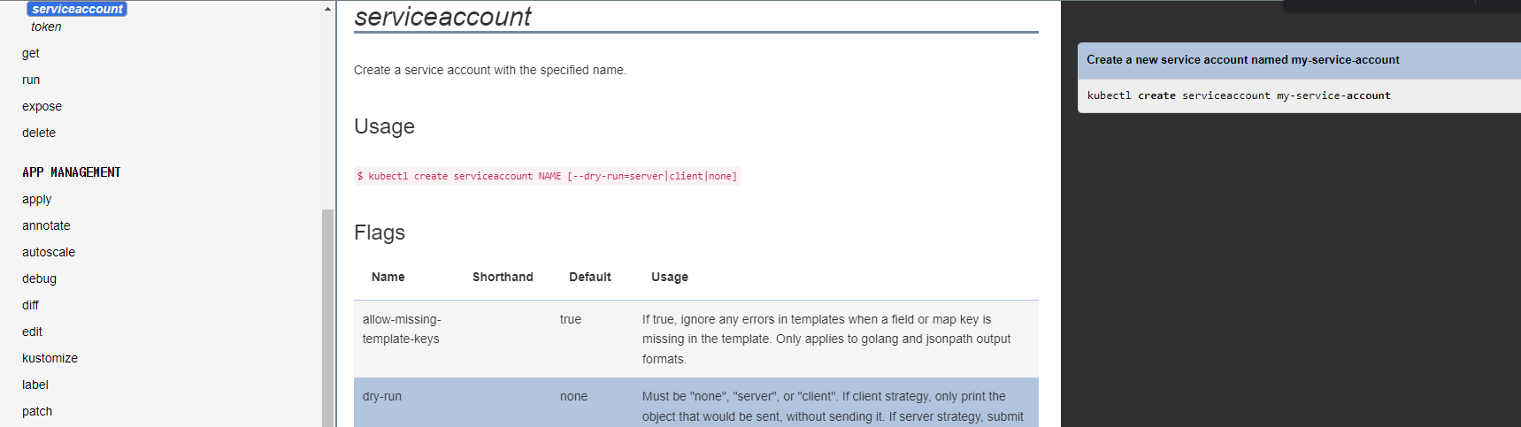Click the default value 'none' cell
The image size is (1521, 427).
point(573,396)
